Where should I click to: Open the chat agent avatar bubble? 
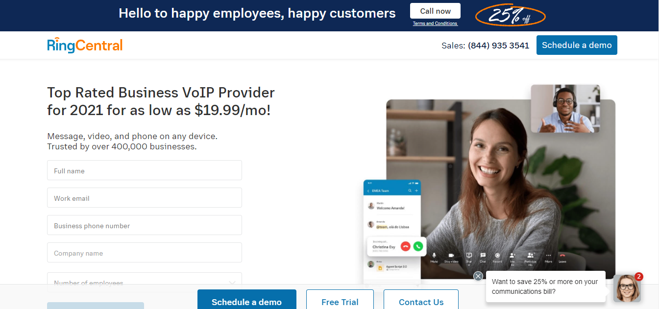tap(627, 288)
